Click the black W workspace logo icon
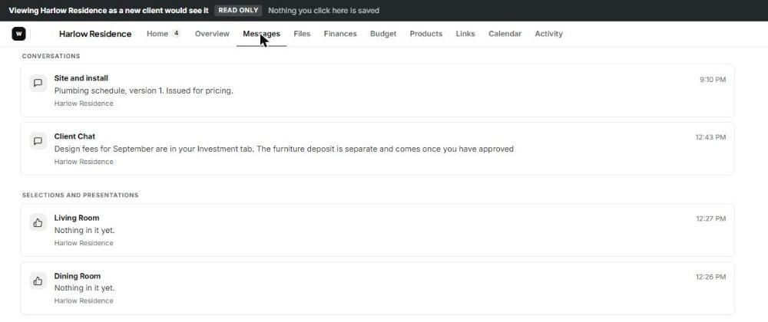This screenshot has width=768, height=322. coord(18,34)
